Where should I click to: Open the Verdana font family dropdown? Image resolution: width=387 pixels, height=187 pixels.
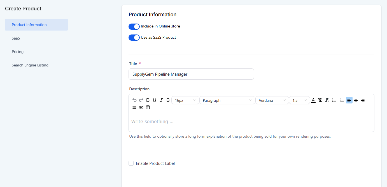(x=272, y=100)
